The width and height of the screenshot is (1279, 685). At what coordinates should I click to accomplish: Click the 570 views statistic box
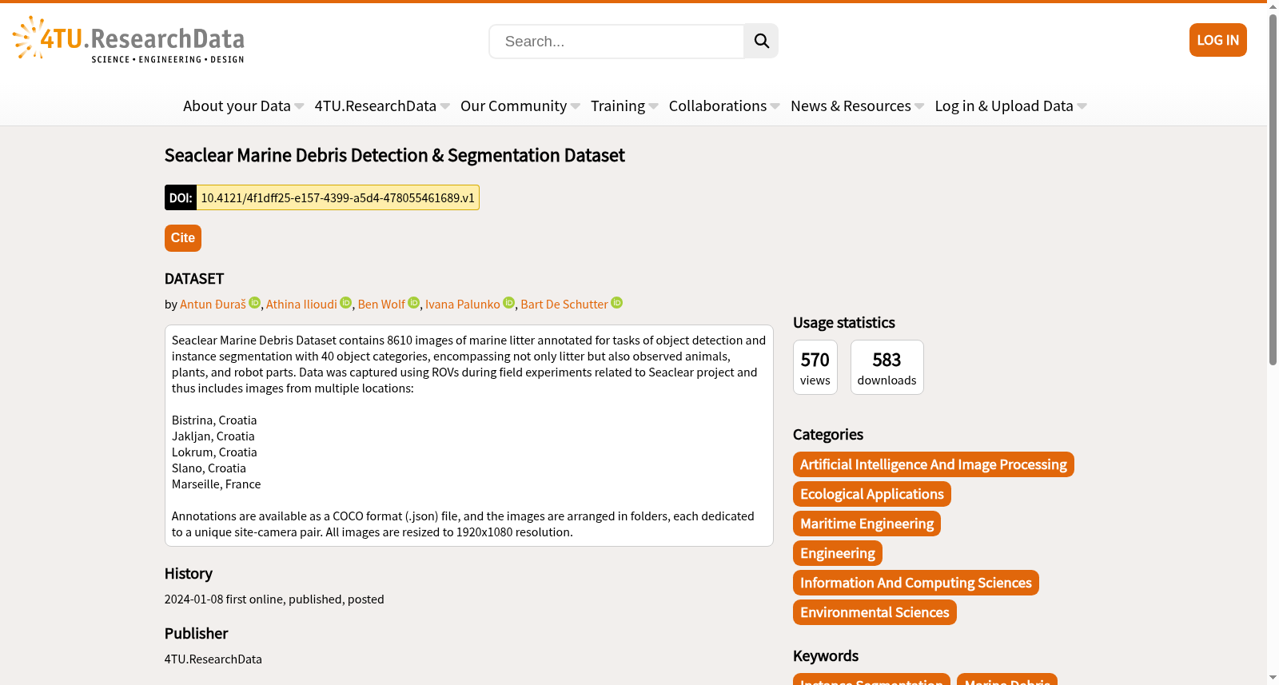[x=815, y=368]
